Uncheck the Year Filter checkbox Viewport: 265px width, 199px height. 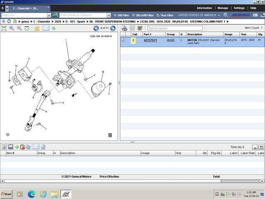click(x=158, y=15)
